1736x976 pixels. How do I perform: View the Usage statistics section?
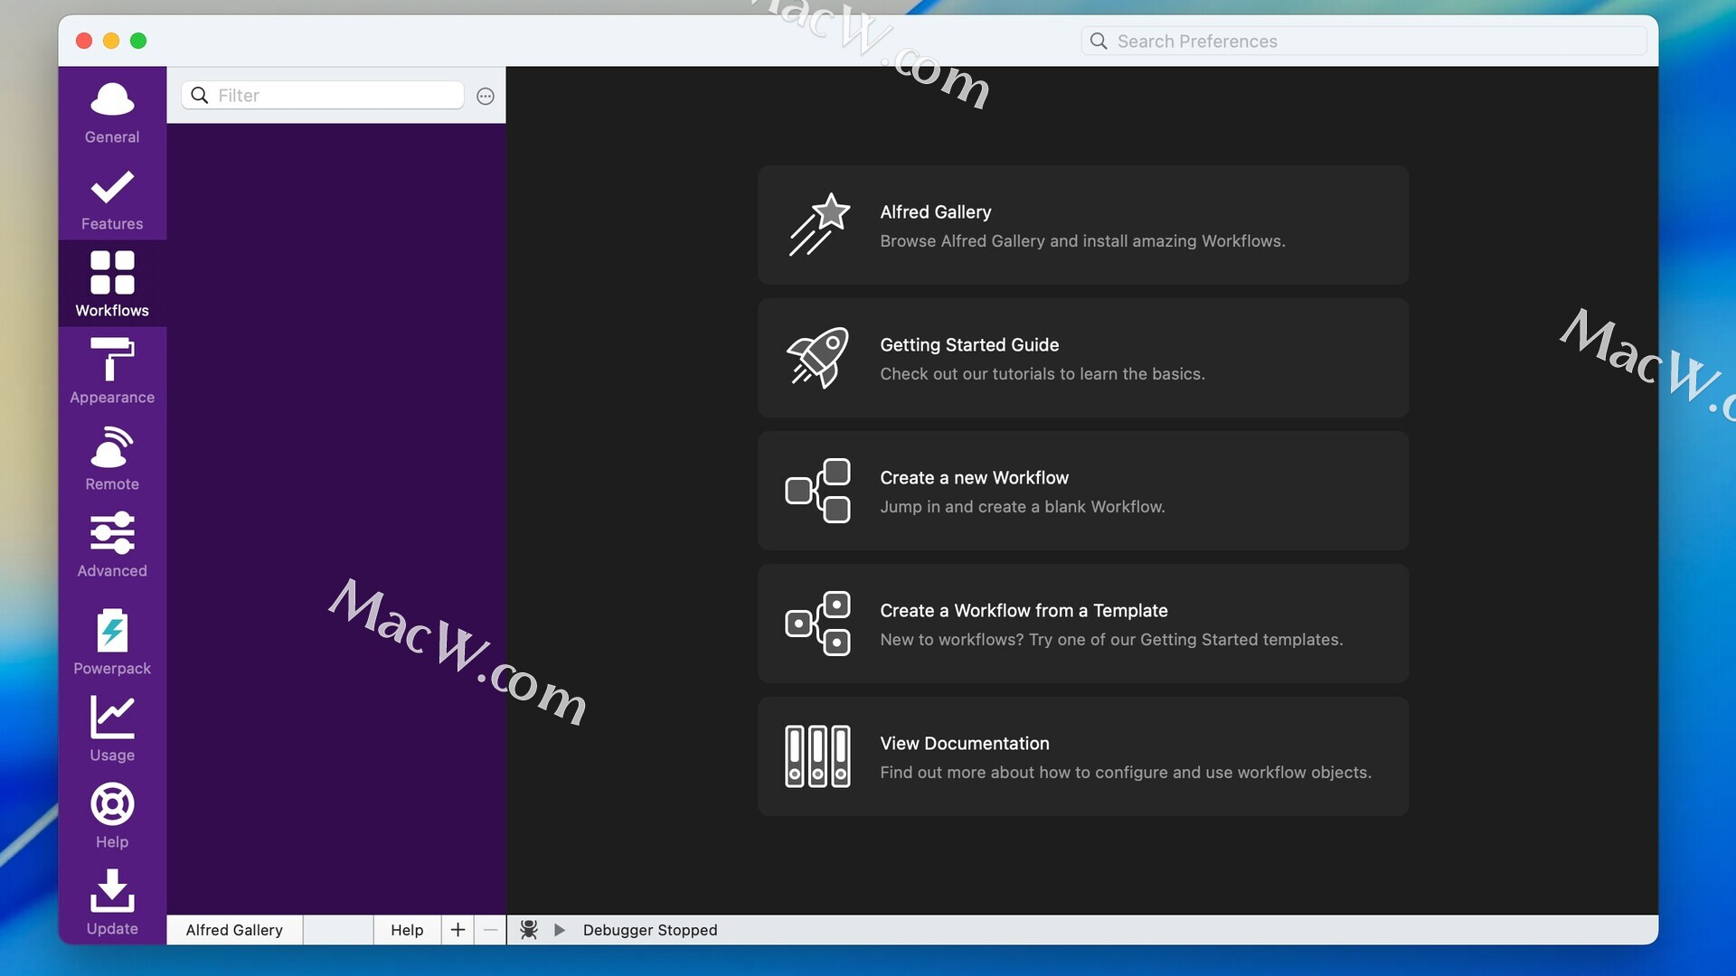[x=112, y=728]
